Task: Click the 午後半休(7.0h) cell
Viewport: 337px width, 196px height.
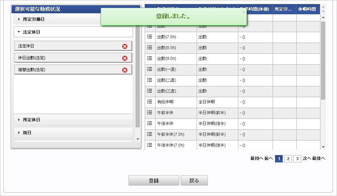Action: pyautogui.click(x=176, y=145)
